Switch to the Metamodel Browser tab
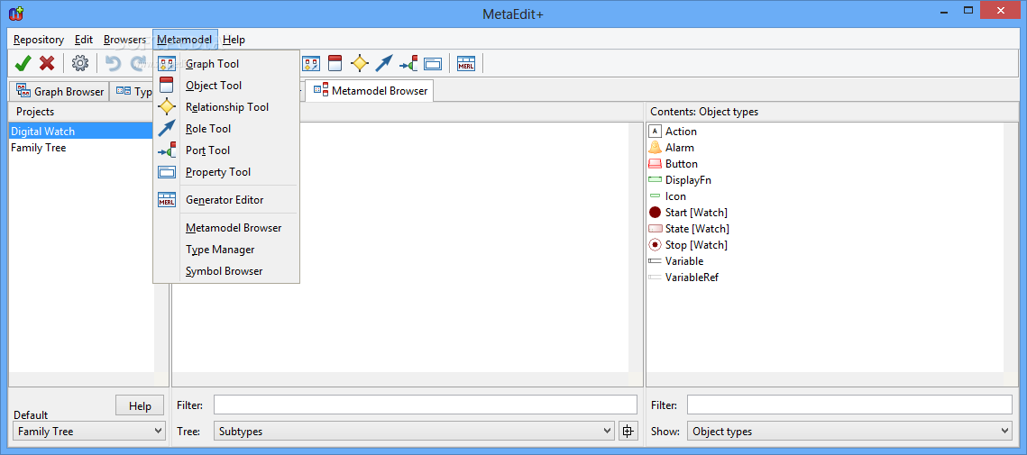1027x455 pixels. [x=371, y=90]
